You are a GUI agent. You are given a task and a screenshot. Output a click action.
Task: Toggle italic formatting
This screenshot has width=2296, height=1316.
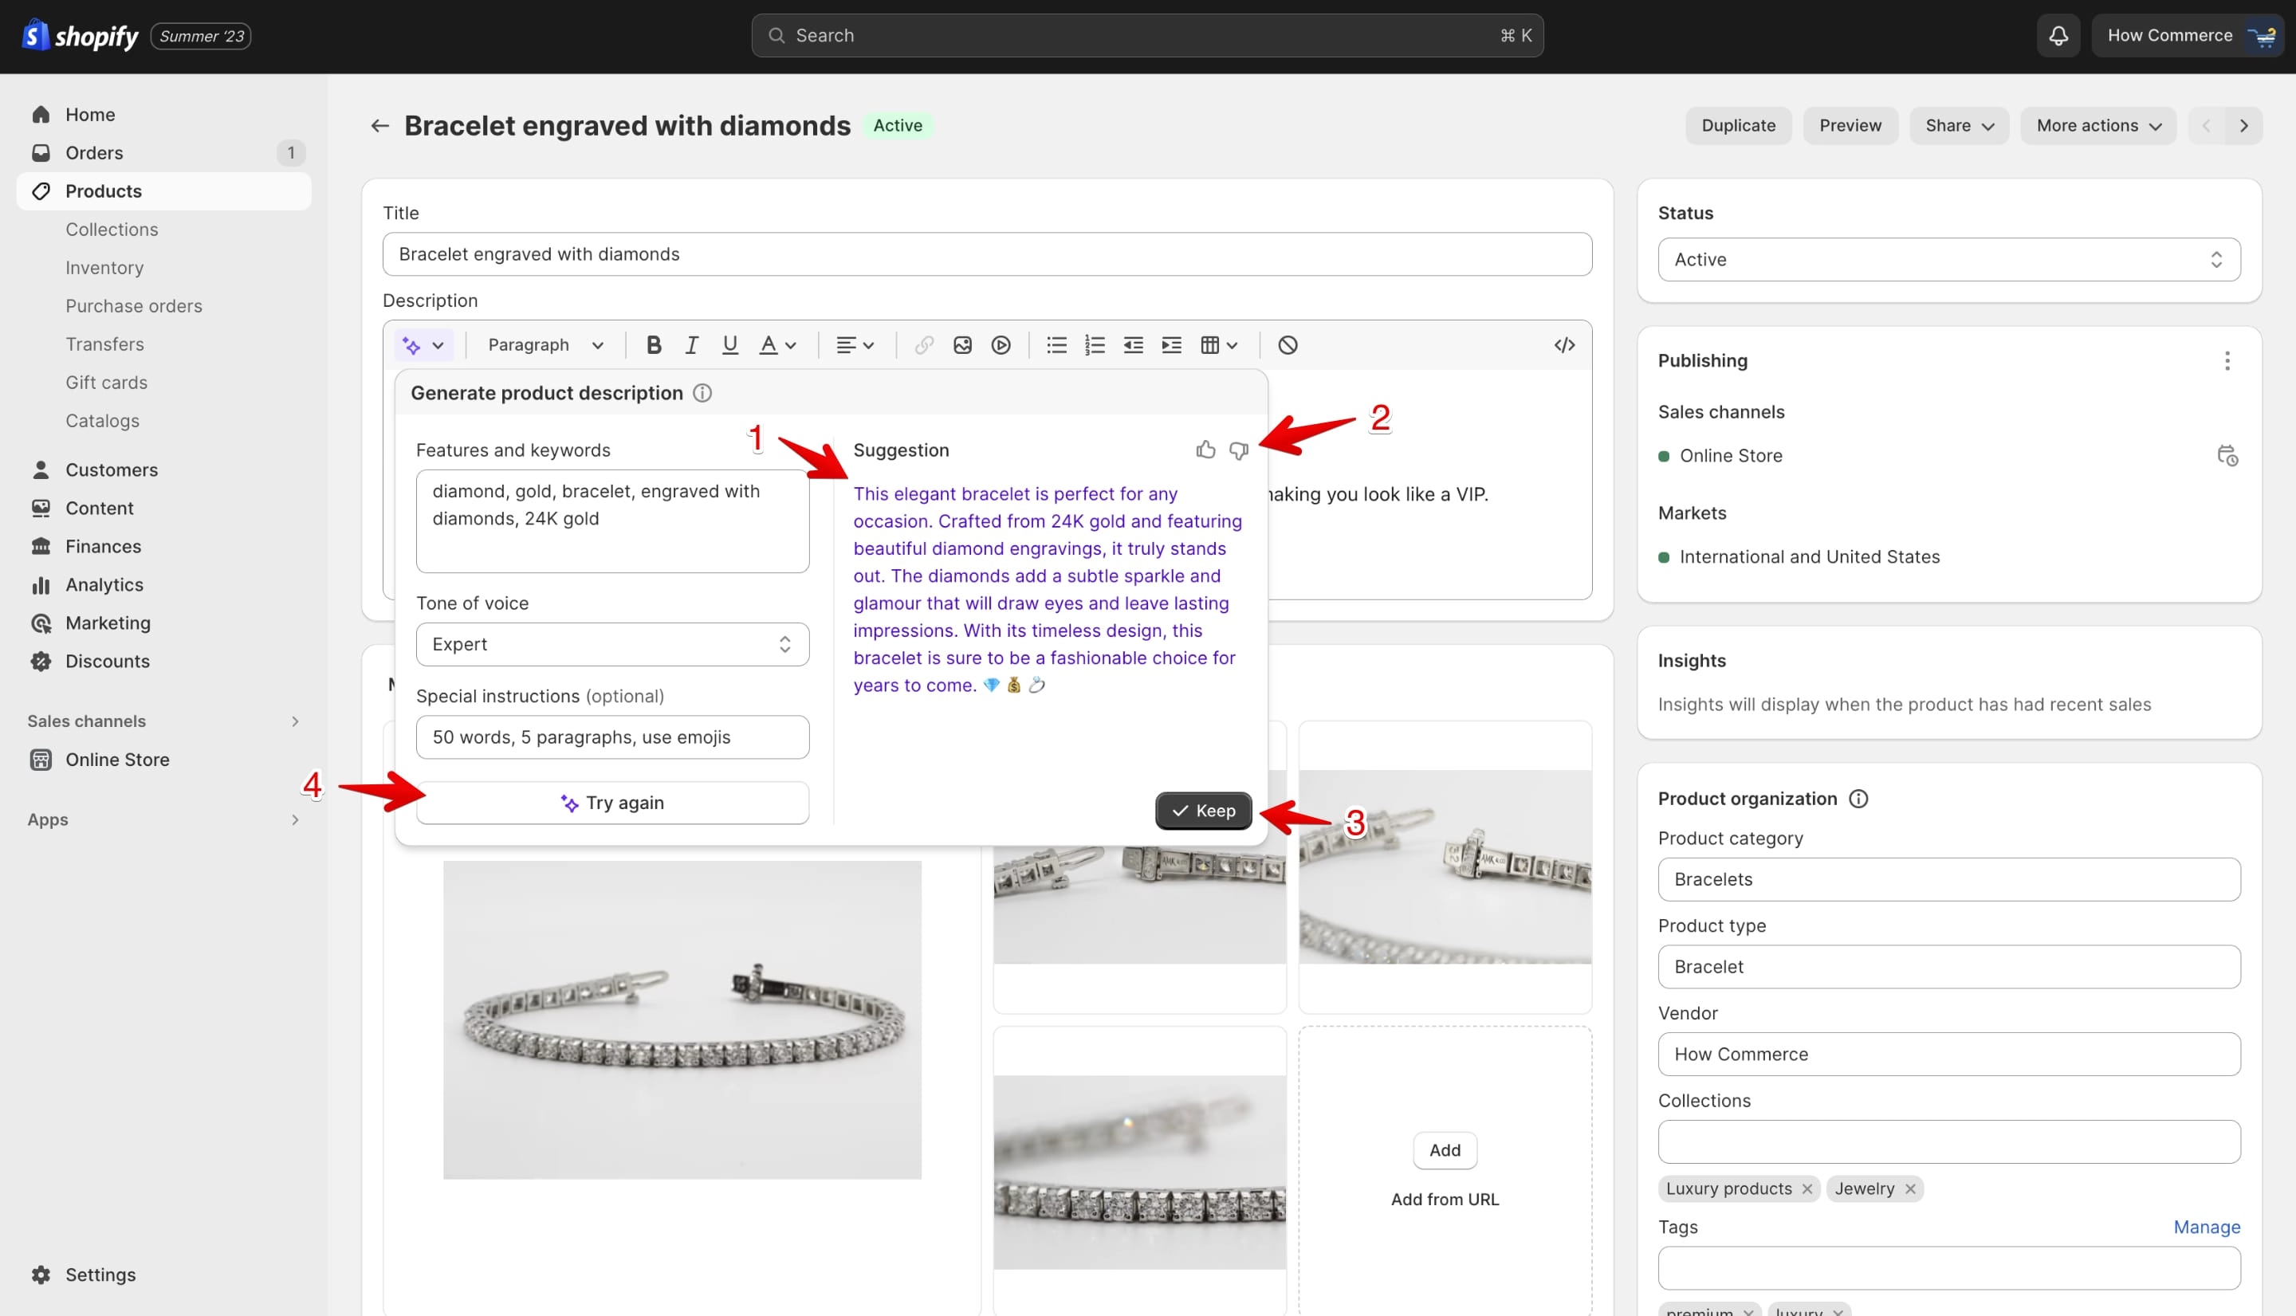(691, 345)
